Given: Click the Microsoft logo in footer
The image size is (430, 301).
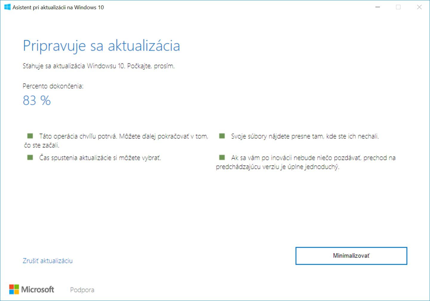Looking at the screenshot, I should (x=32, y=289).
